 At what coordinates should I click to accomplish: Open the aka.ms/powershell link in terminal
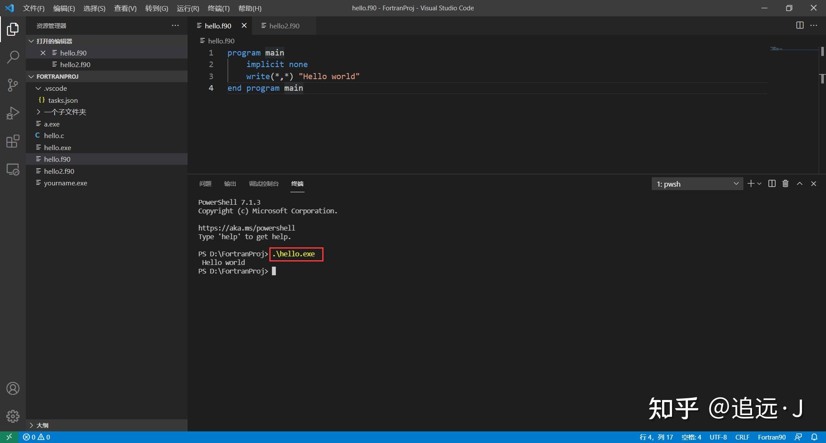(247, 228)
